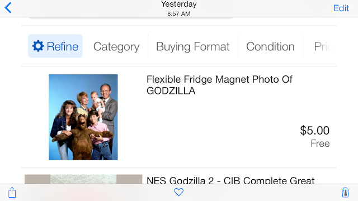Tap the NES Godzilla 2 listing thumbnail
Screen dimensions: 358x201
[83, 179]
